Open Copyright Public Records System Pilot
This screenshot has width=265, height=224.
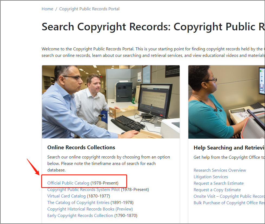[x=83, y=190]
